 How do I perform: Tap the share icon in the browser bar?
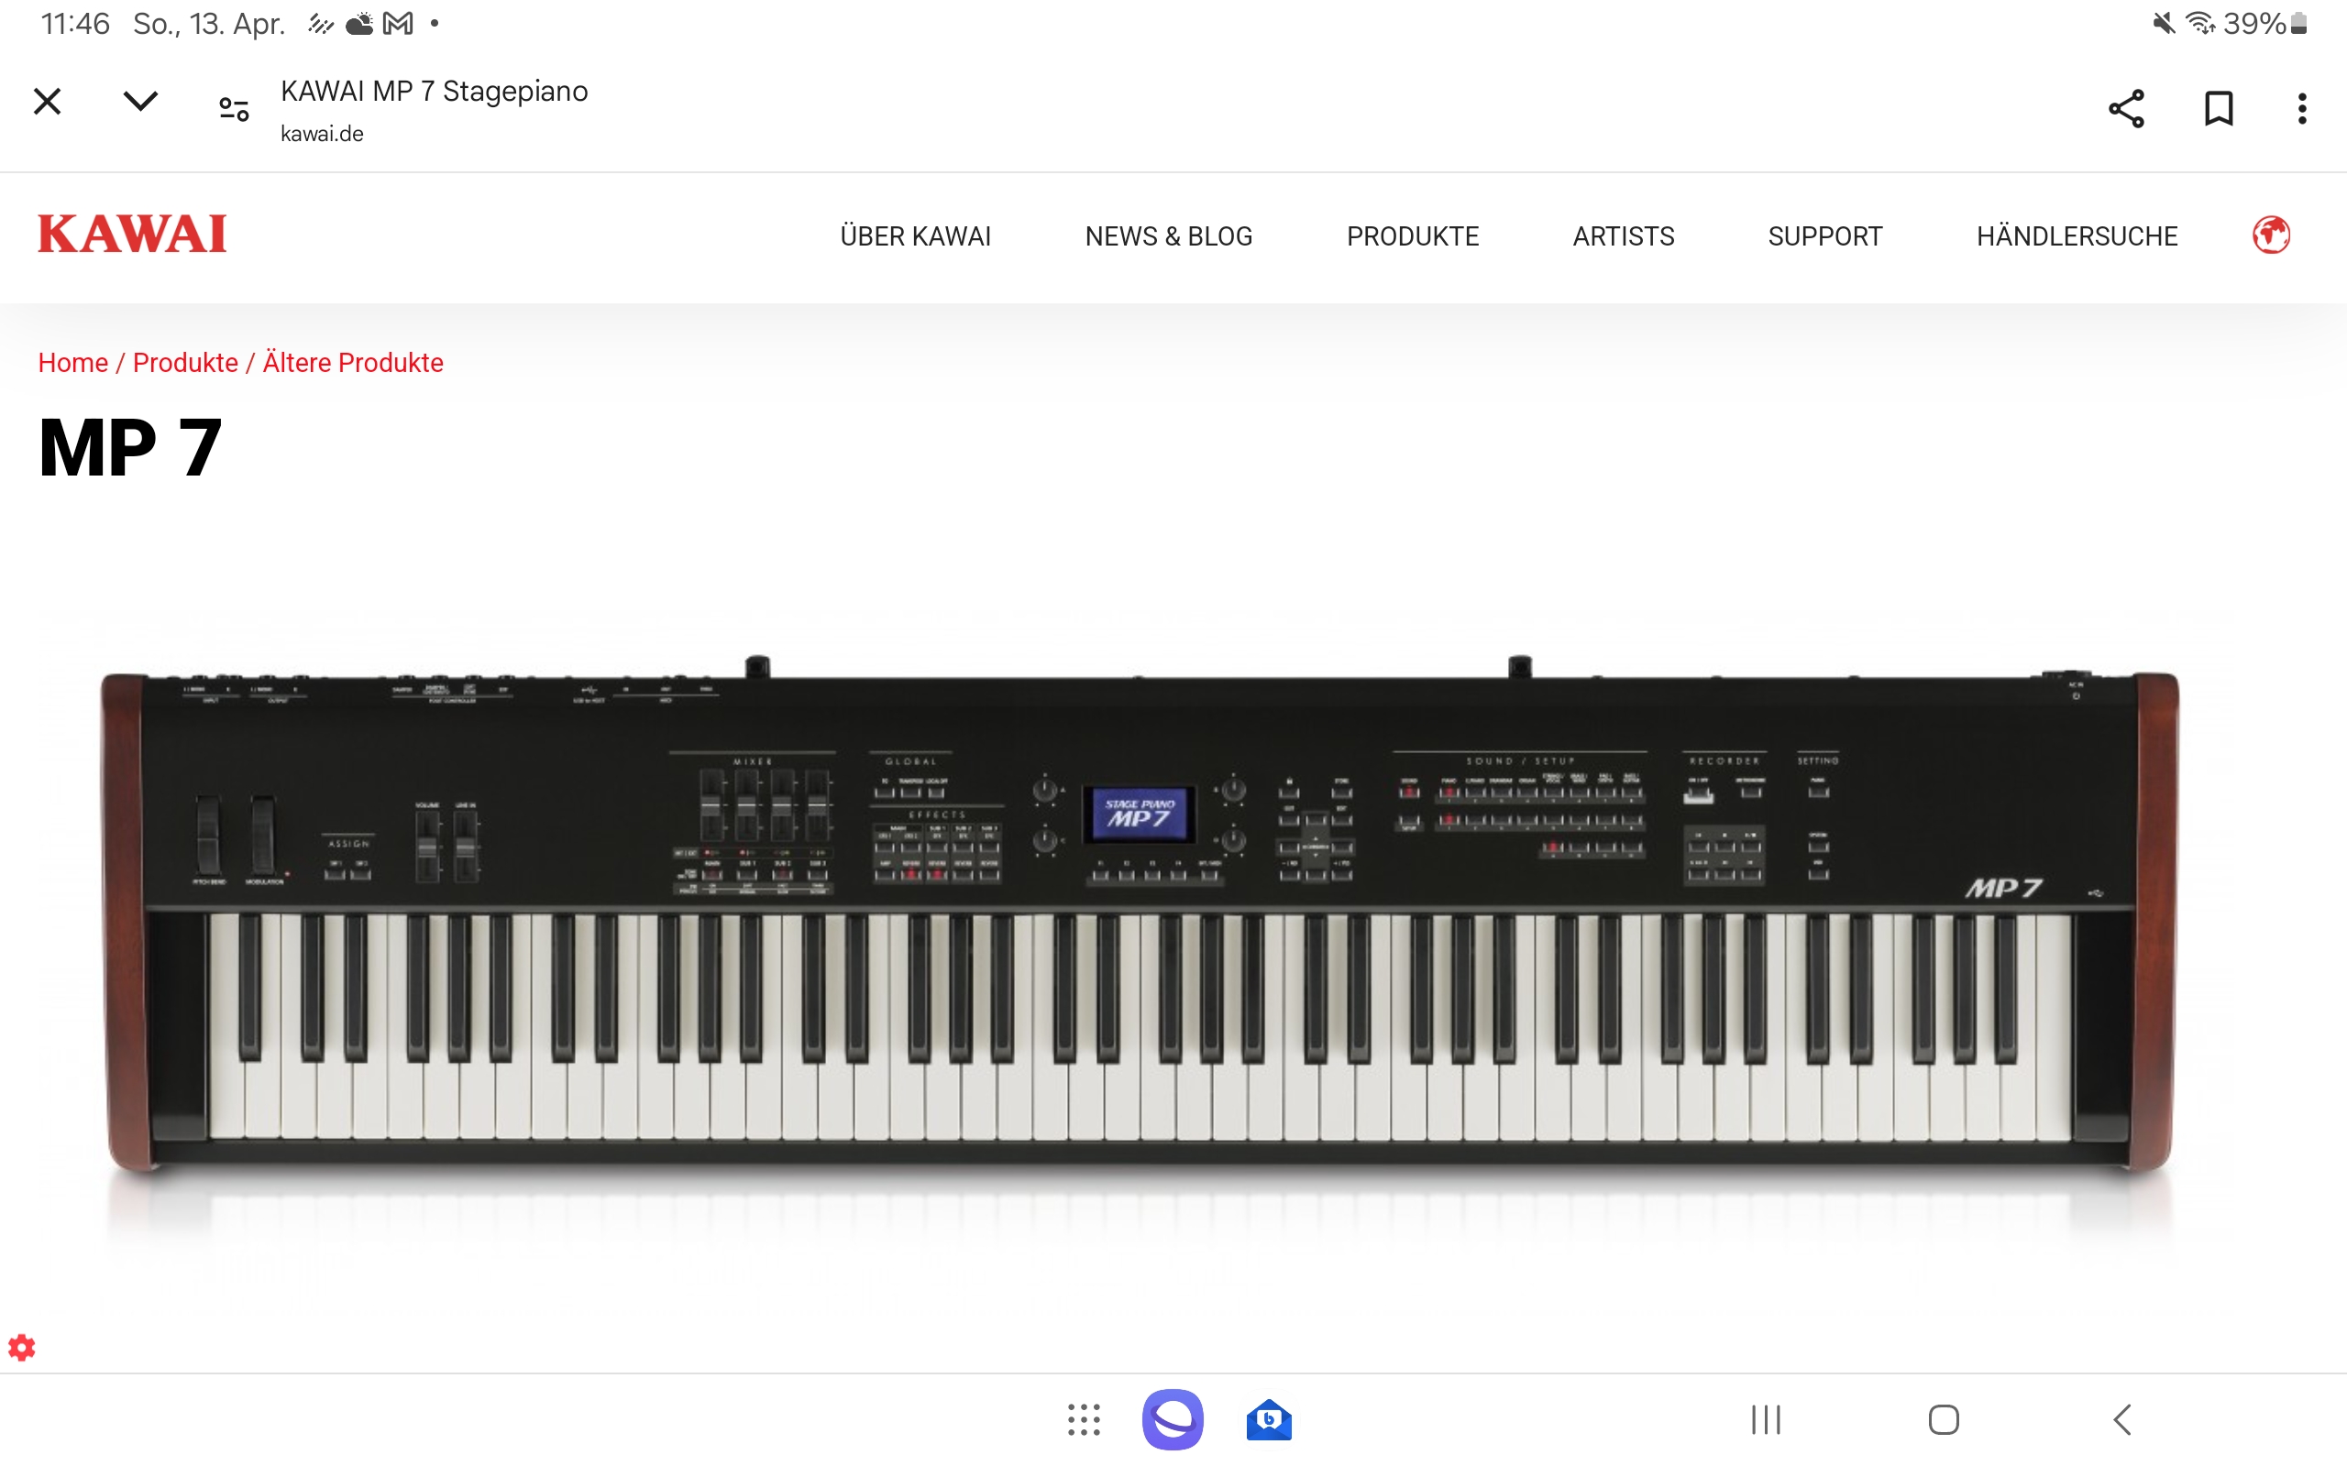tap(2126, 107)
